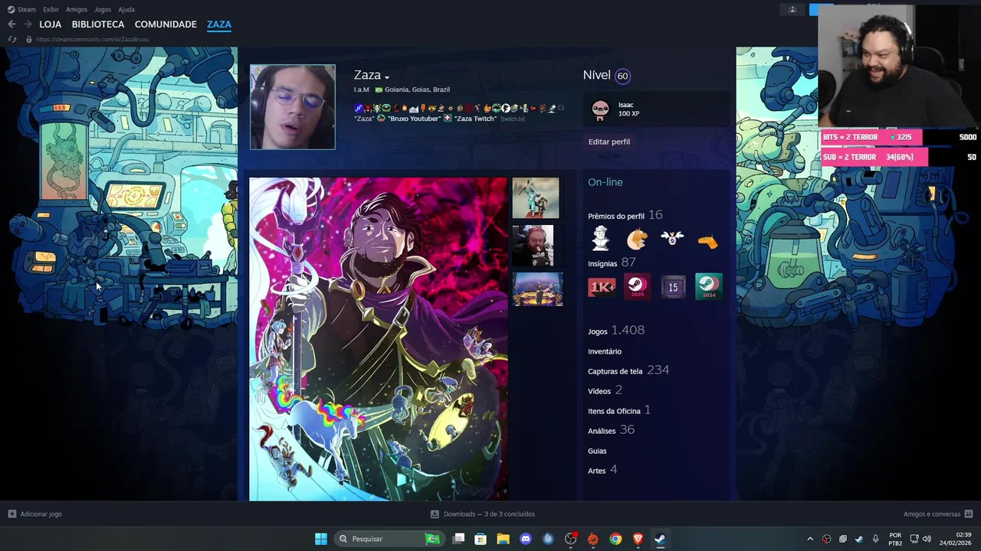Open the large wizard artwork showcase image
Viewport: 981px width, 551px height.
click(x=378, y=339)
